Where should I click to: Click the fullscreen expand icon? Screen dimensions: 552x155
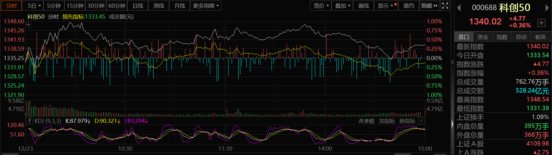pos(445,6)
